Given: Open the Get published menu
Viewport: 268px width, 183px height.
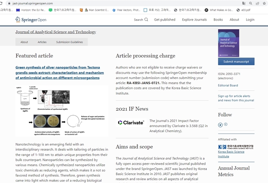Looking at the screenshot, I should [164, 20].
